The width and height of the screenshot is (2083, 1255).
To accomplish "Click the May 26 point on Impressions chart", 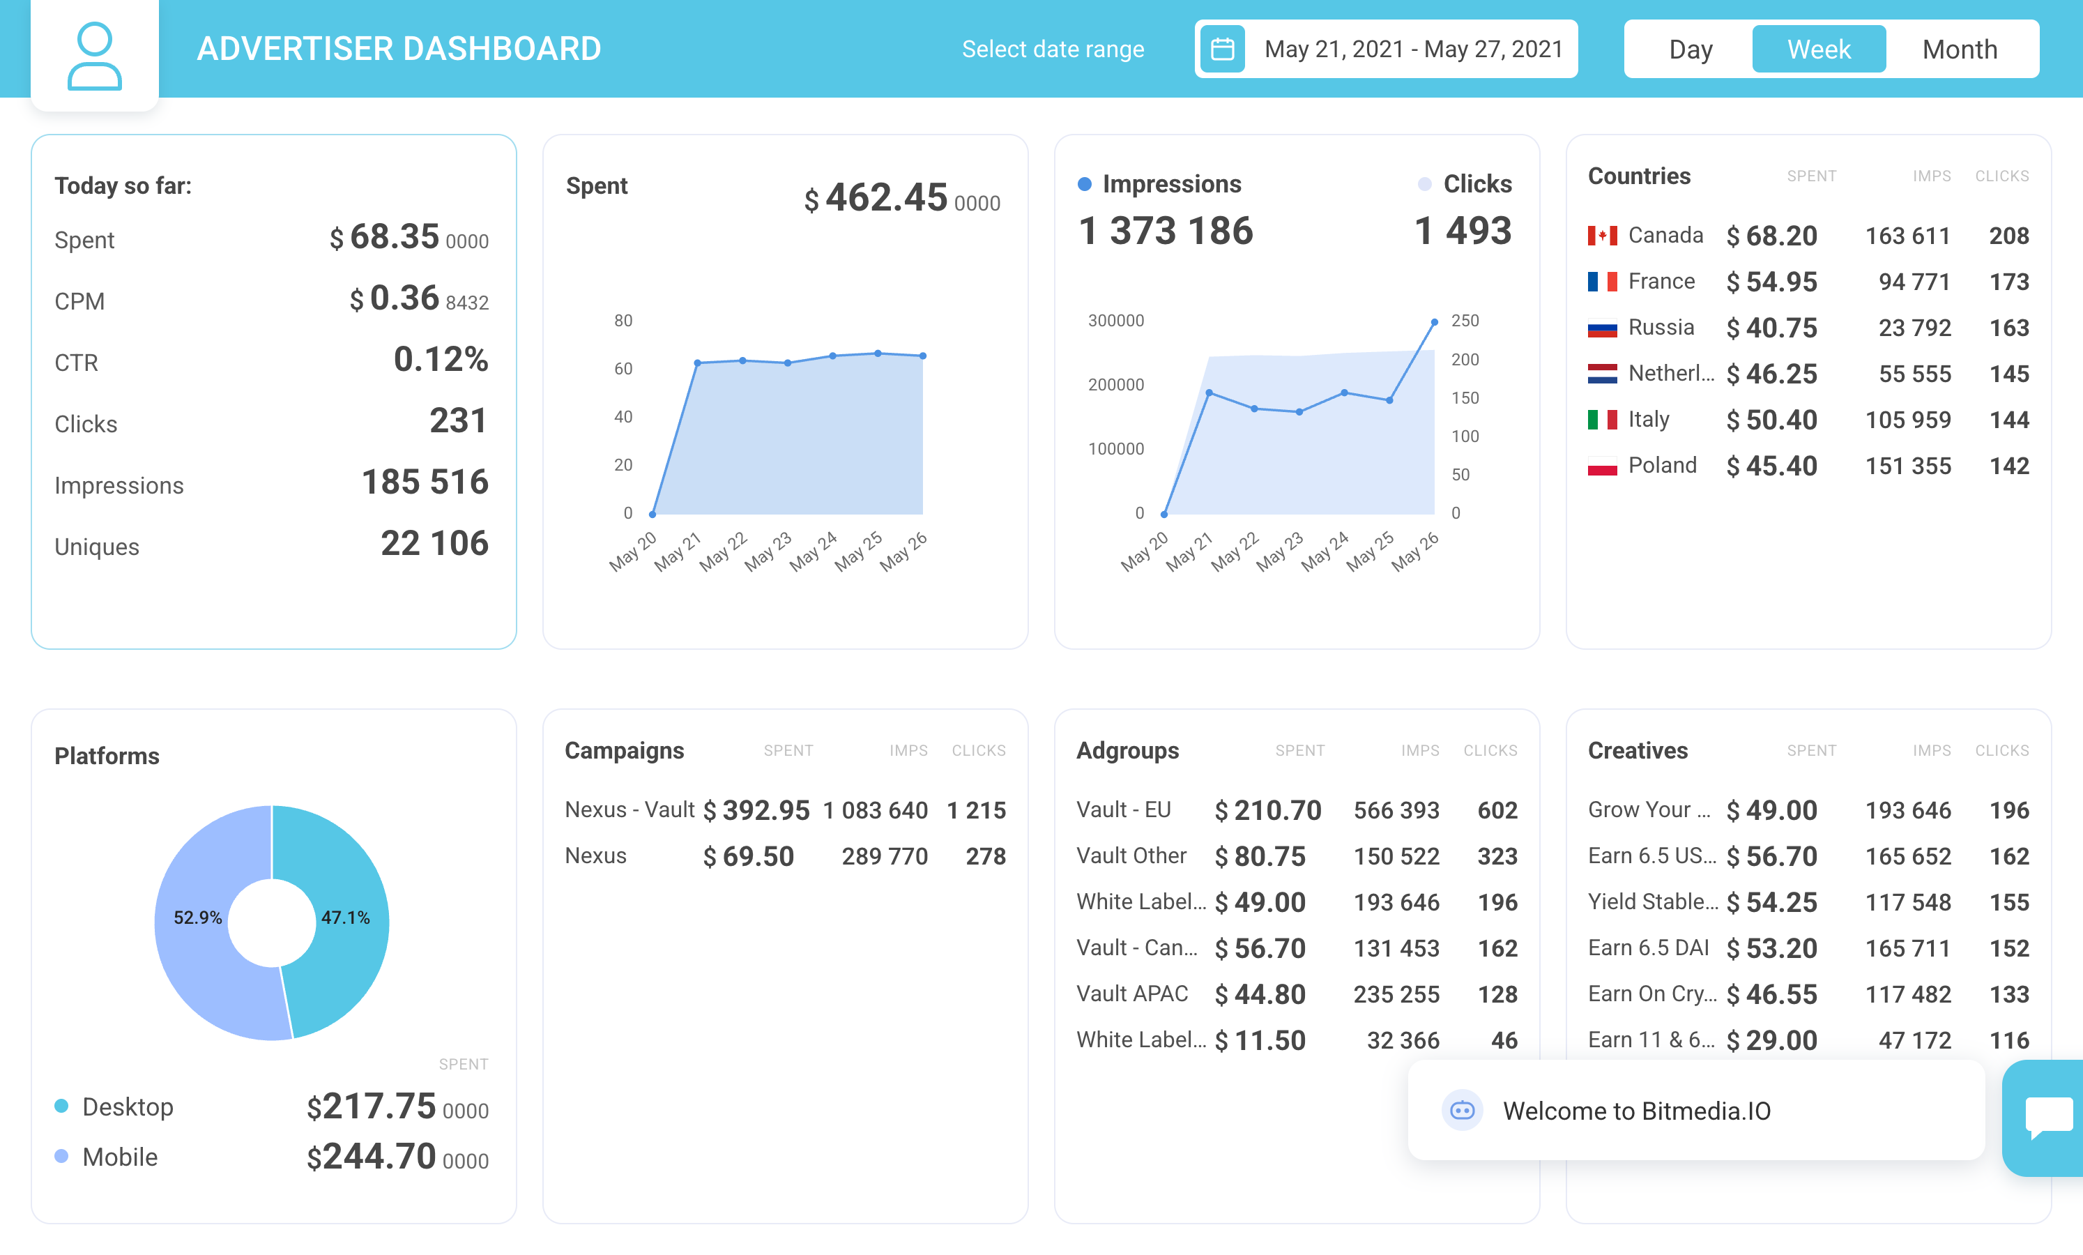I will point(1434,322).
